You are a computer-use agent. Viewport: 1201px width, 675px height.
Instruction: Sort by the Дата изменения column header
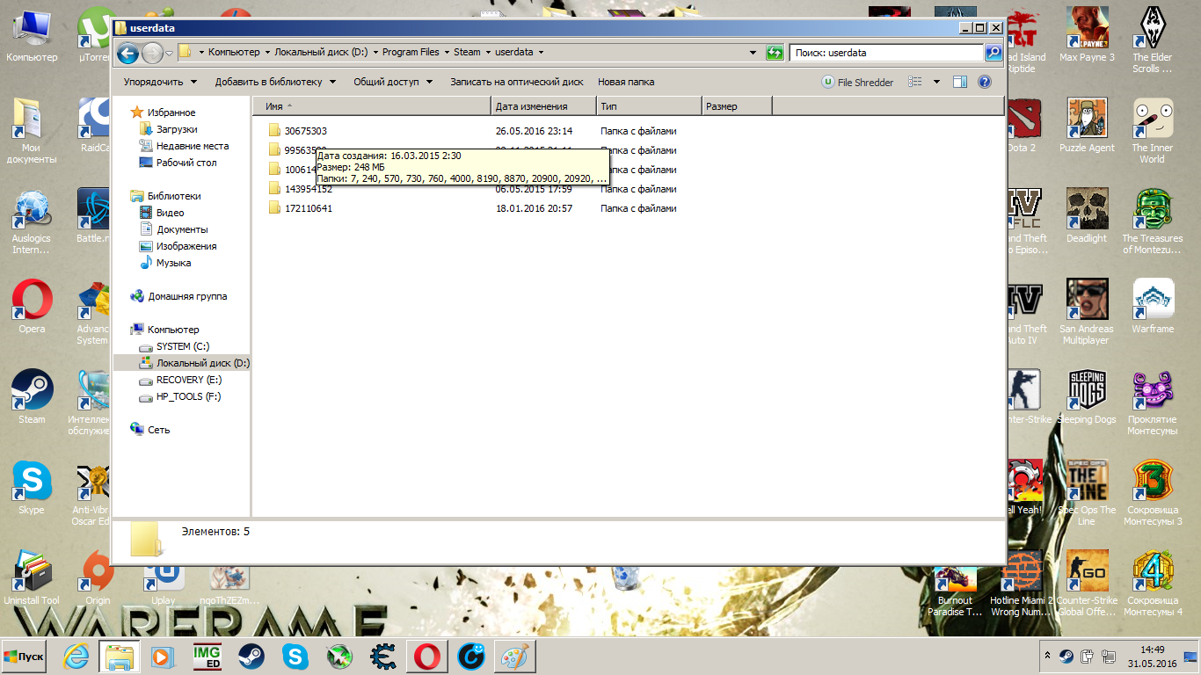pyautogui.click(x=543, y=106)
